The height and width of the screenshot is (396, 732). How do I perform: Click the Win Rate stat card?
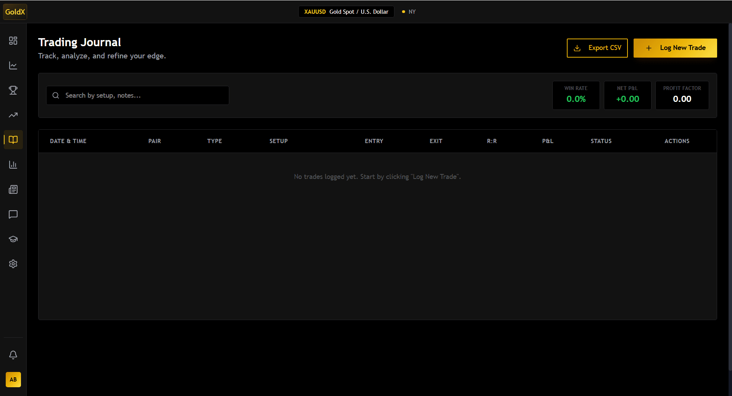[x=576, y=95]
